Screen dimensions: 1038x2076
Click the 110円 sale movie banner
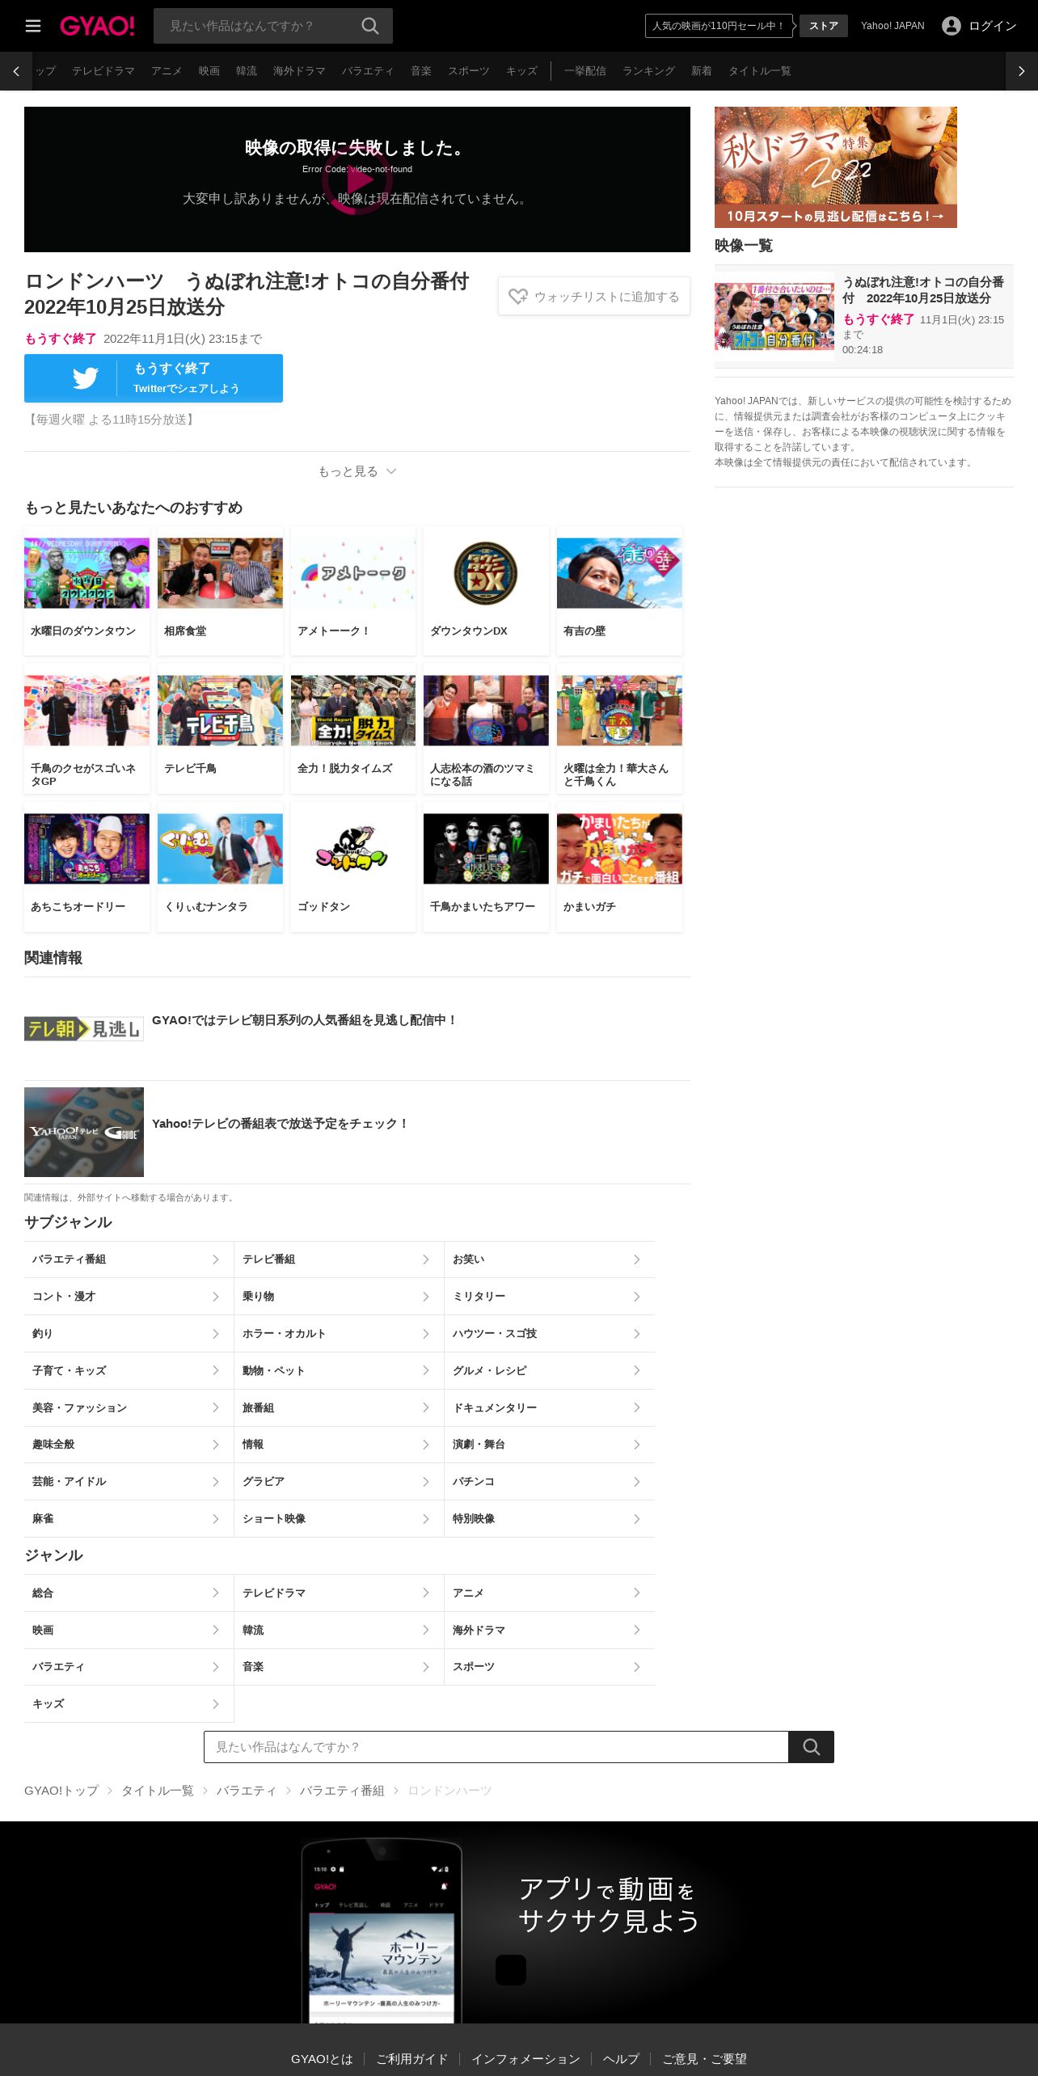pos(718,26)
